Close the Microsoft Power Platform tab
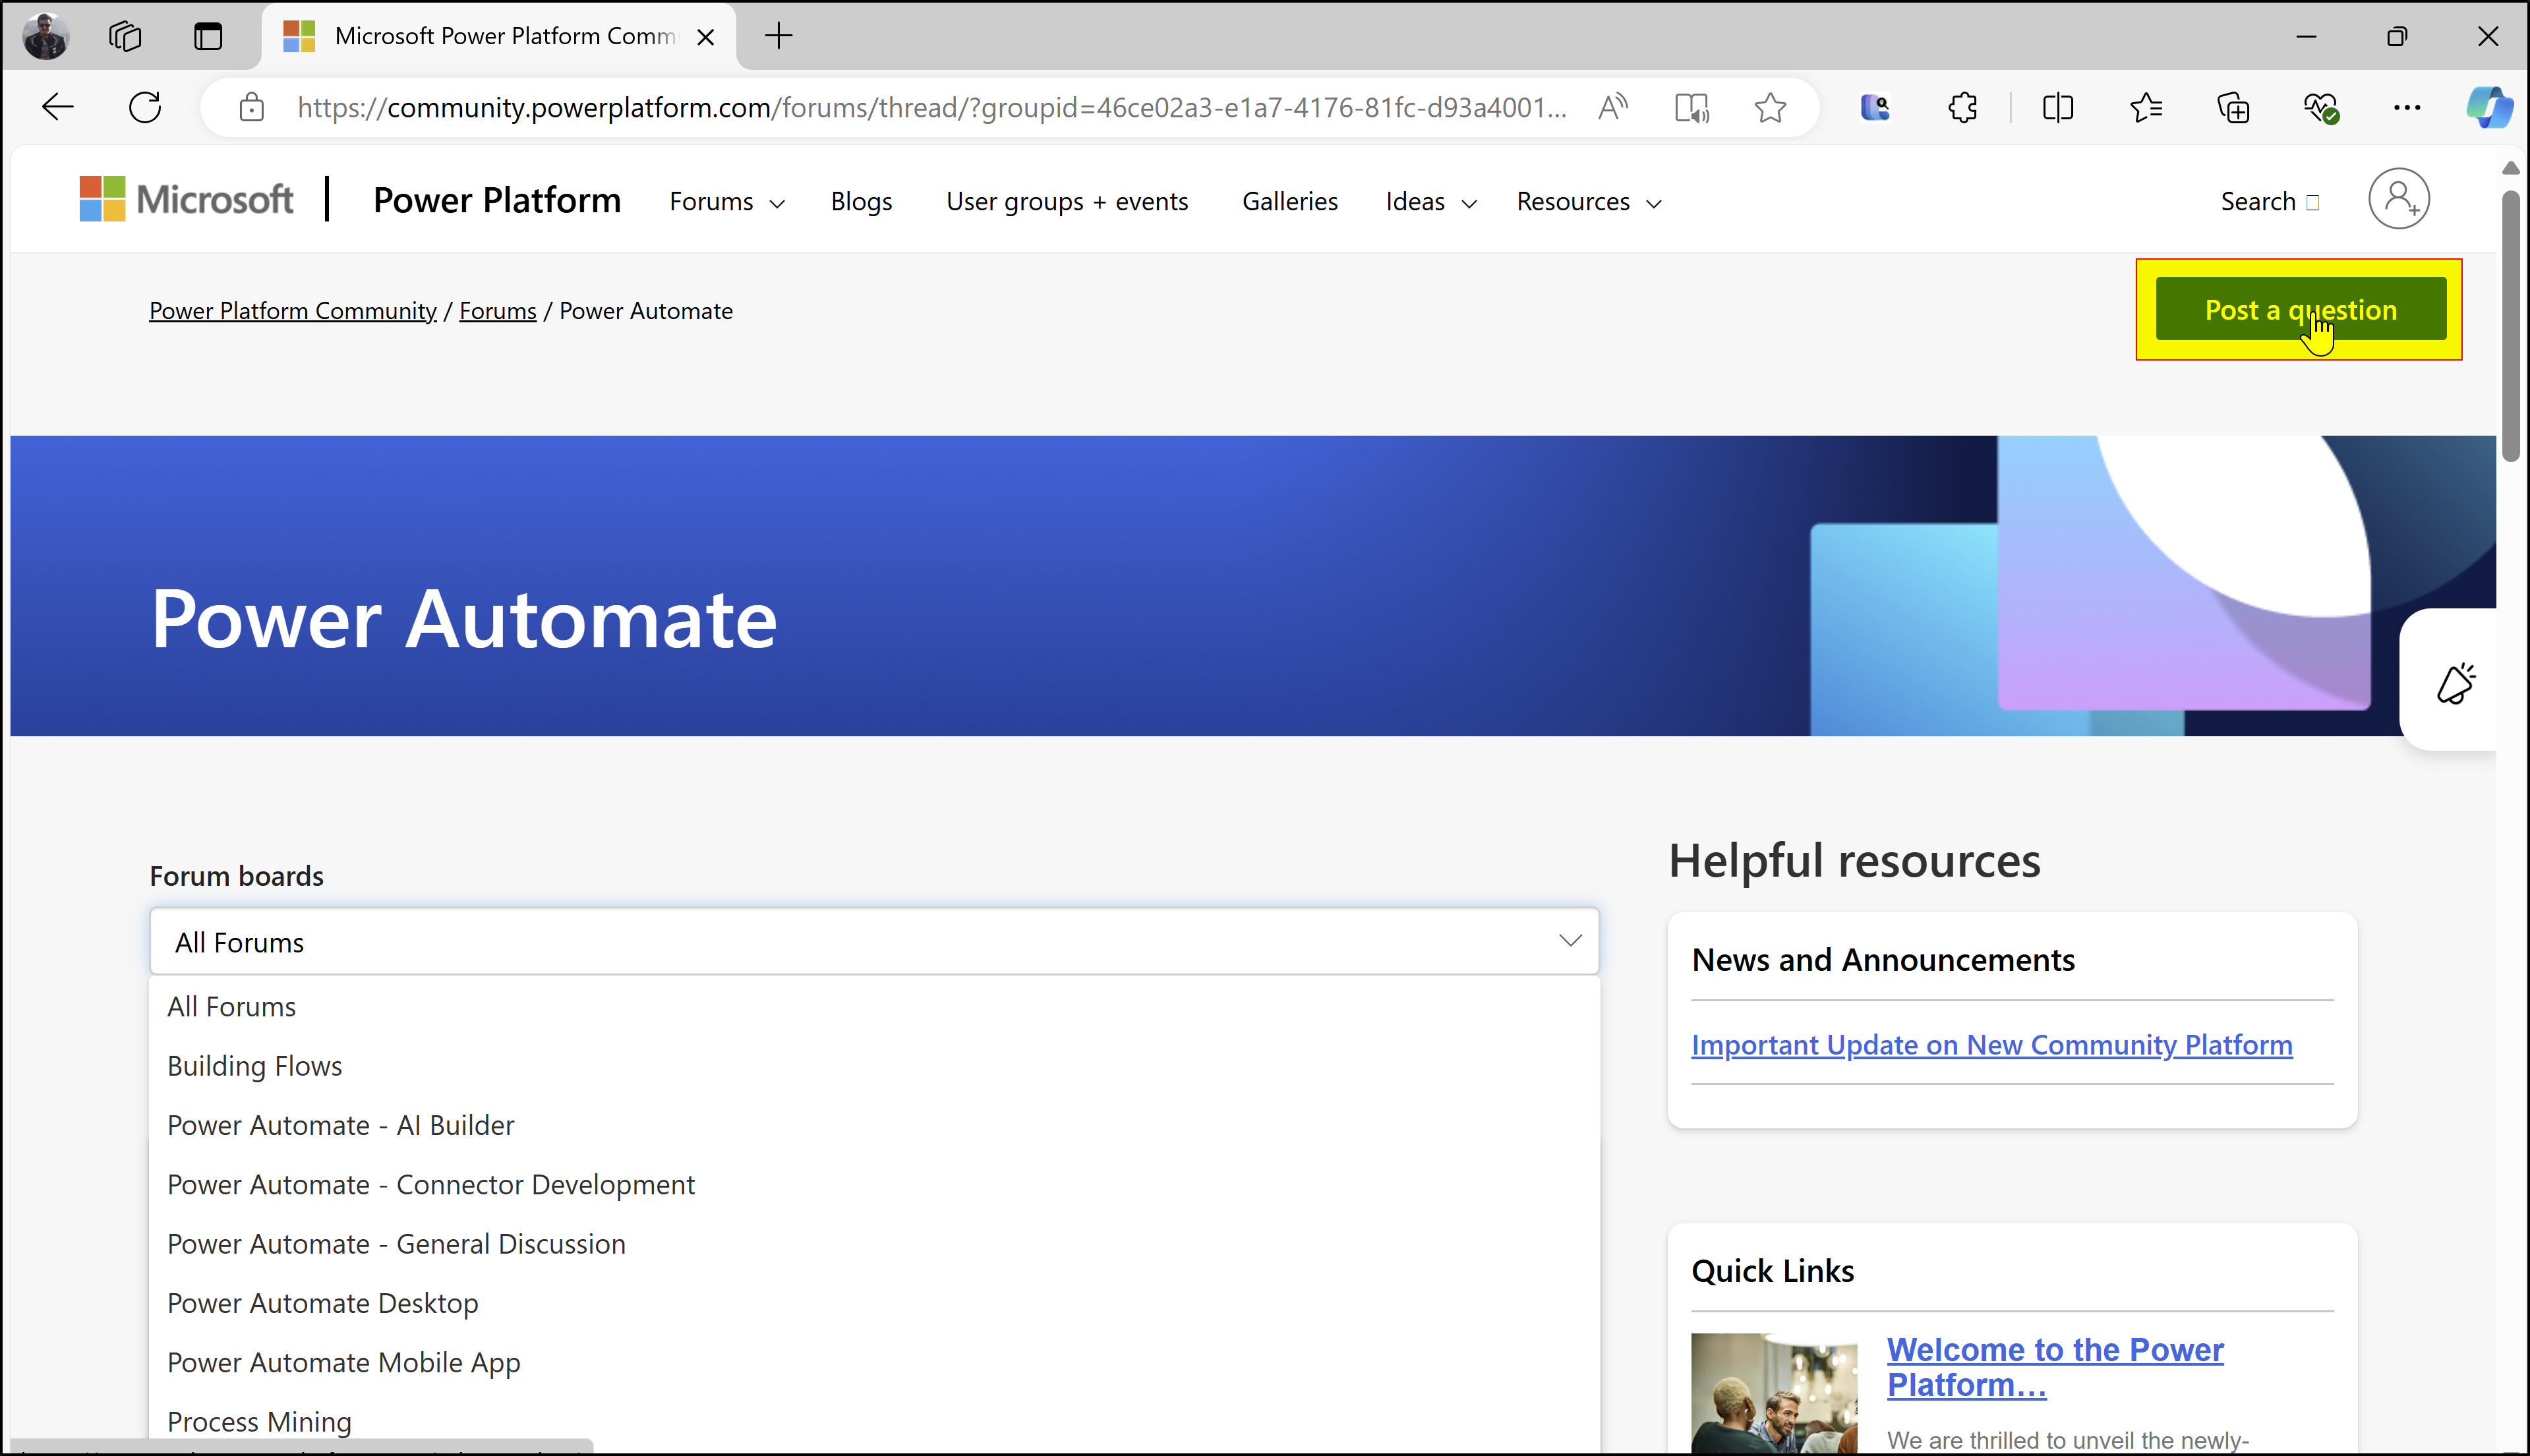 click(x=705, y=37)
